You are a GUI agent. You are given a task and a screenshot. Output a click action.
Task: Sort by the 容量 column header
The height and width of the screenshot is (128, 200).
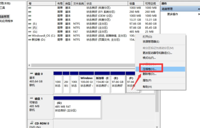(x=136, y=3)
